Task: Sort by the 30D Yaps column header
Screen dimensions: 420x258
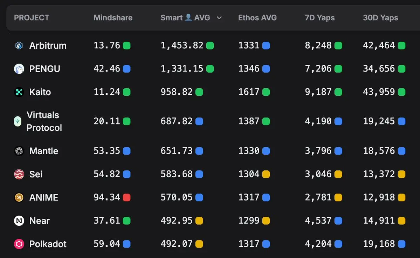Action: [380, 18]
